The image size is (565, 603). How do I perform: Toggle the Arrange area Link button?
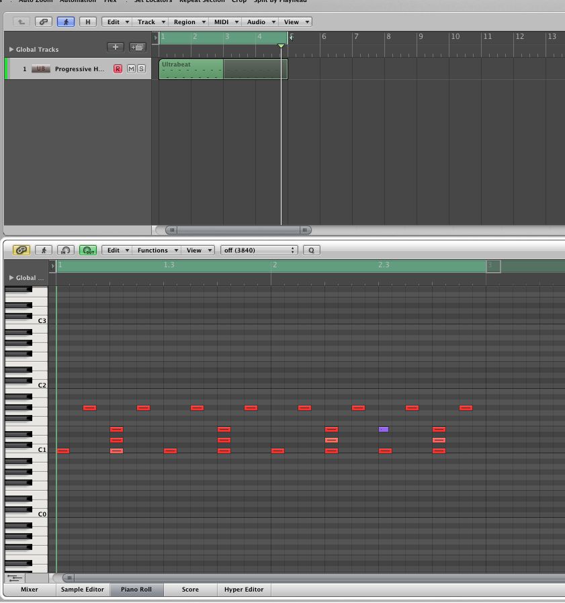(44, 22)
